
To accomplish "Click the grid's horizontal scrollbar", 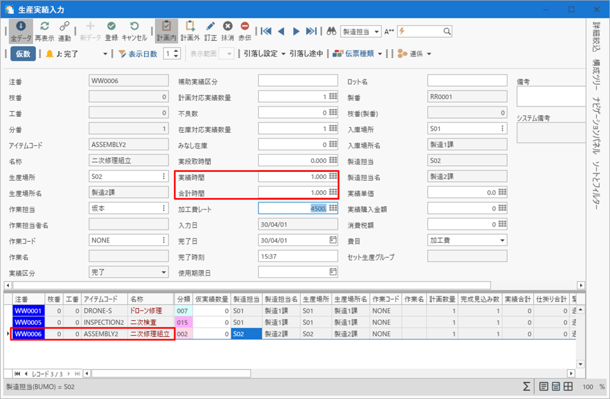I will (172, 373).
